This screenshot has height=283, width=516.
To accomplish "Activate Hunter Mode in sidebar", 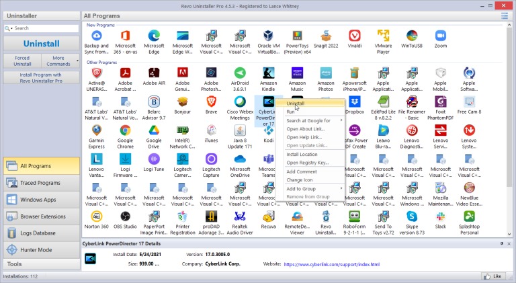I will tap(42, 250).
